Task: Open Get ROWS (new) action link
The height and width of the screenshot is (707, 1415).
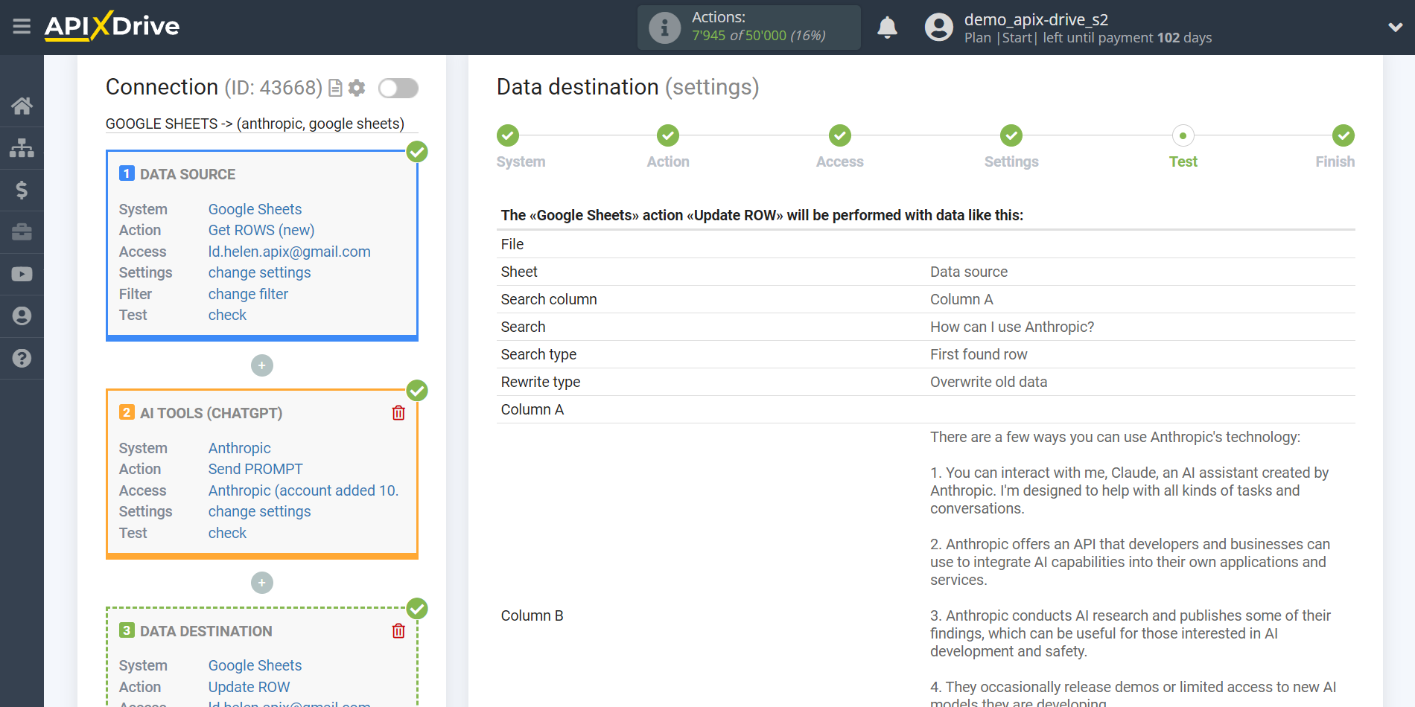Action: click(261, 230)
